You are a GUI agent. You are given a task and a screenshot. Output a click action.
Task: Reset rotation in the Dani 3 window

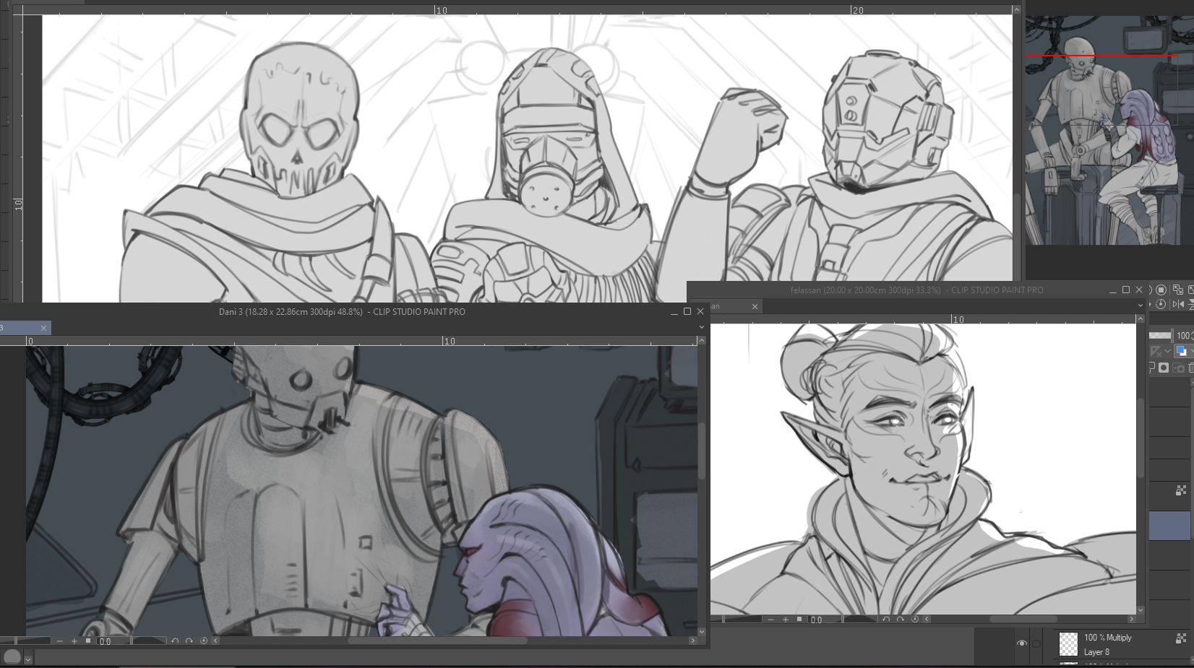click(x=204, y=641)
